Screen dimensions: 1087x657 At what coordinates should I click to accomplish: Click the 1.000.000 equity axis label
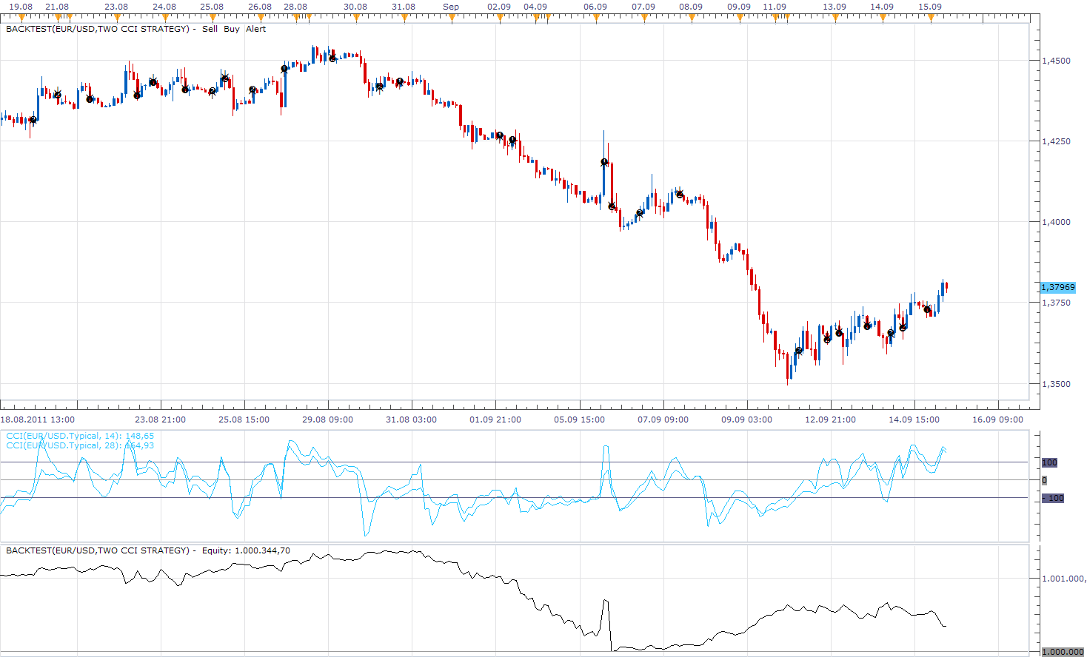(x=1063, y=652)
